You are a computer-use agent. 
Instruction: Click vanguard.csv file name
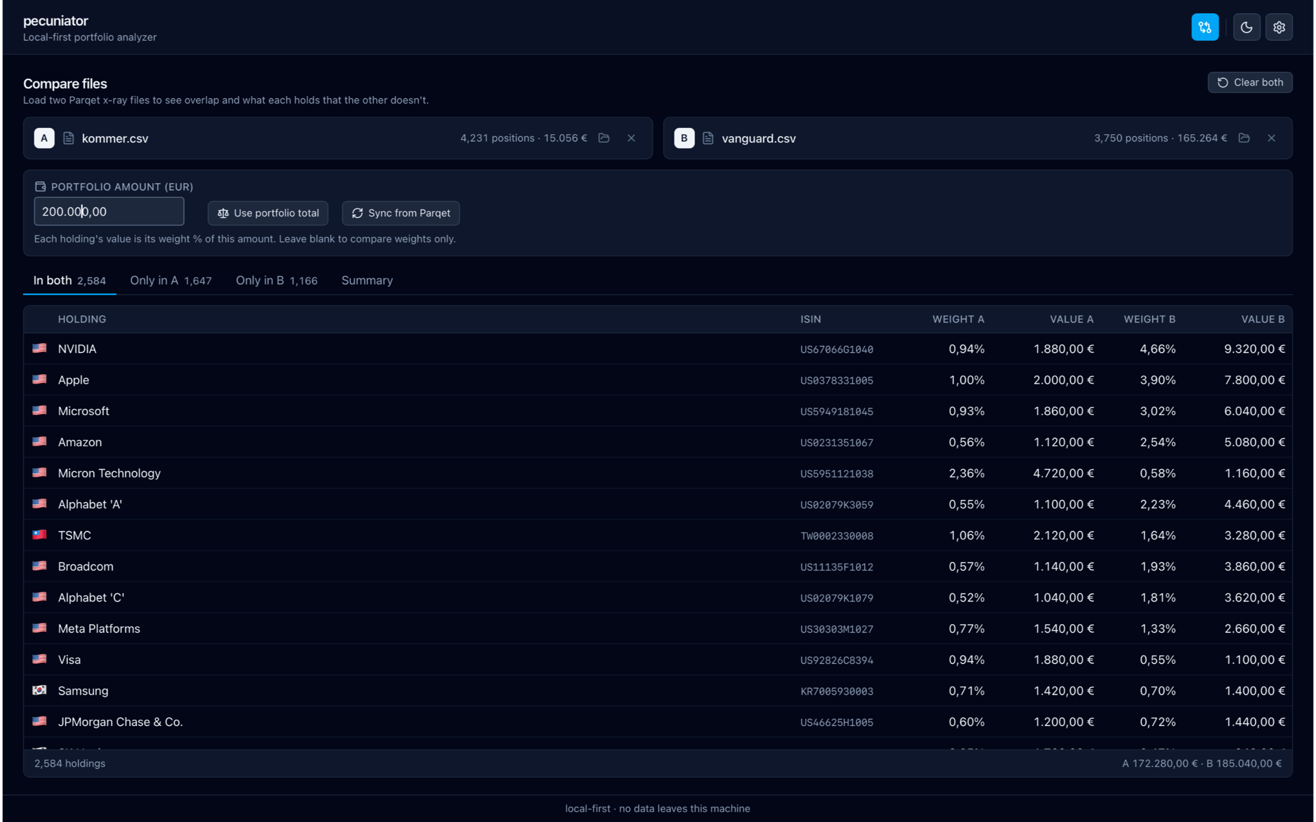[x=759, y=138]
